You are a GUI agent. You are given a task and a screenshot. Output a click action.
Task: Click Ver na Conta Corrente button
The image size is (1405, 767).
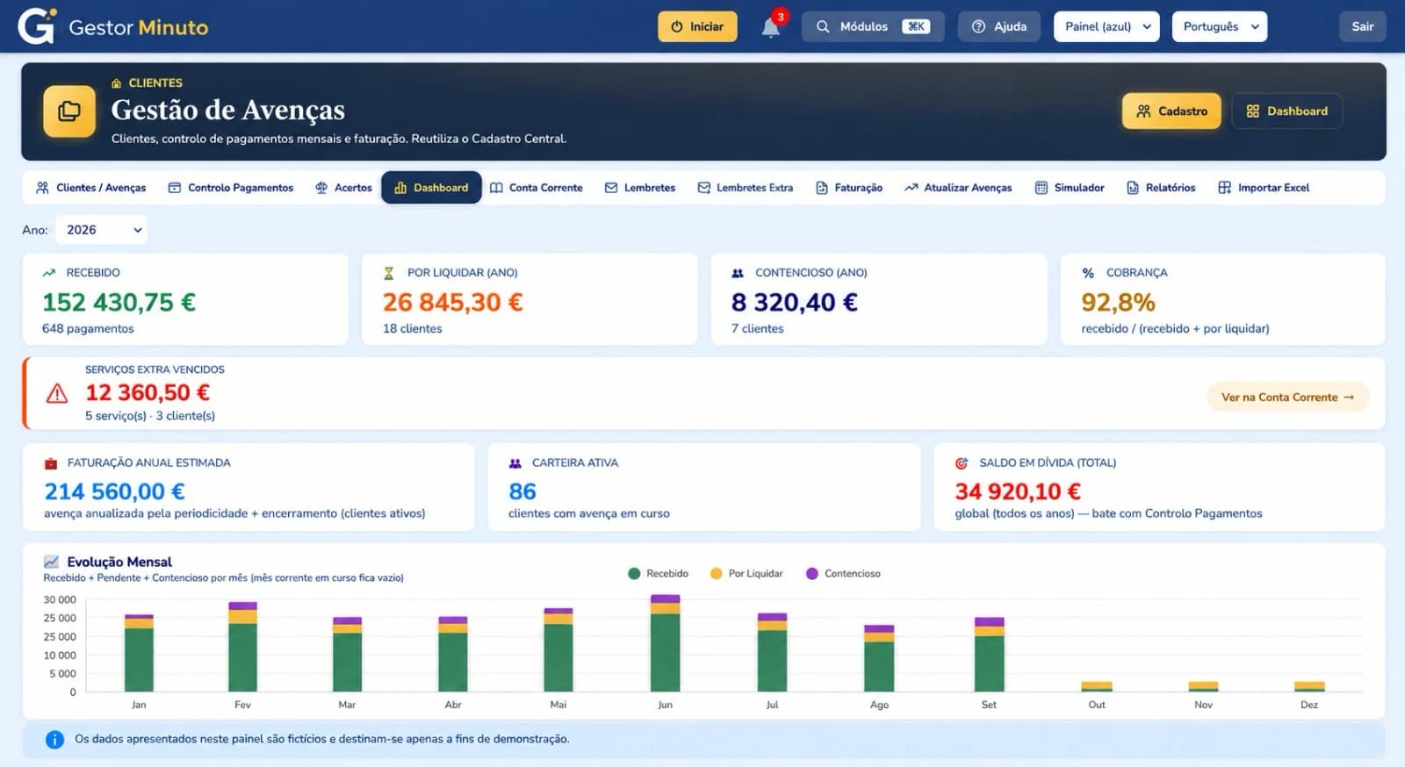(x=1288, y=398)
